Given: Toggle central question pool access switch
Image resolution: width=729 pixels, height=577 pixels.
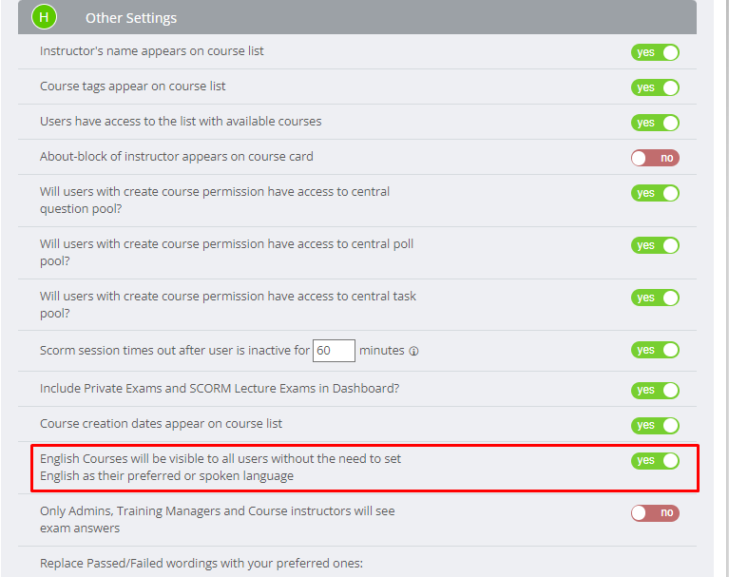Looking at the screenshot, I should click(655, 193).
